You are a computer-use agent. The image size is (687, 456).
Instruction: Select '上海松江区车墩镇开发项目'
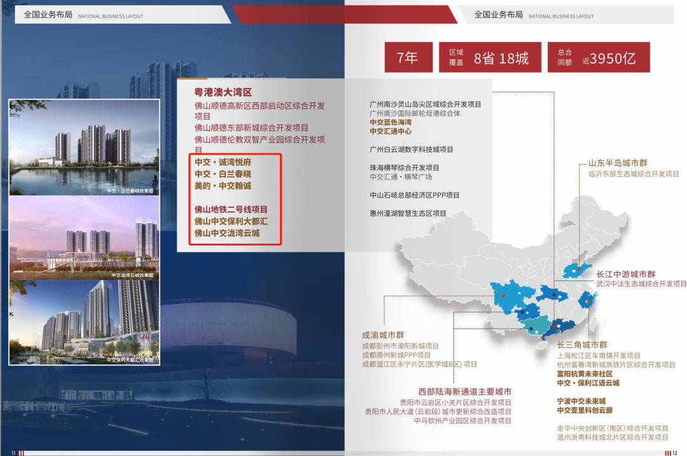(599, 356)
